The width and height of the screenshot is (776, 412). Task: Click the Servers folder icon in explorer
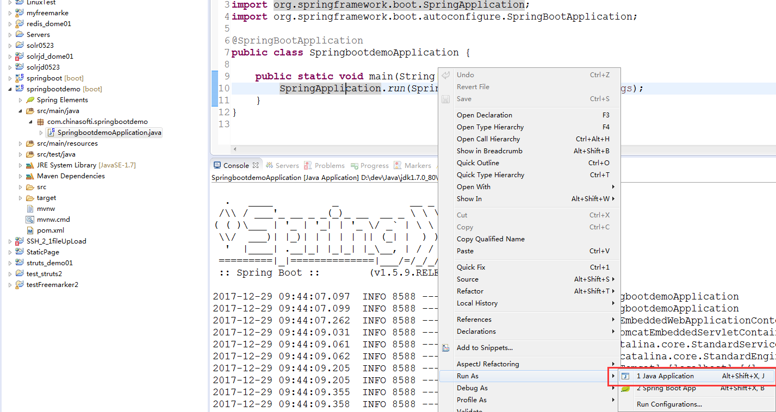click(20, 35)
